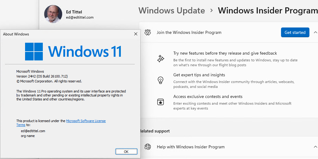The image size is (318, 159).
Task: Click the ed@edtittel.com text under the profile name
Action: [80, 17]
